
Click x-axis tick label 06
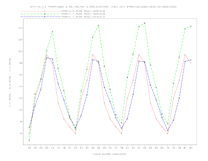pos(41,148)
